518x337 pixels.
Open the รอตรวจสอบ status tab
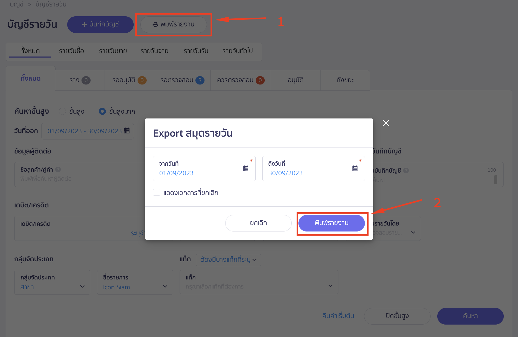point(182,80)
